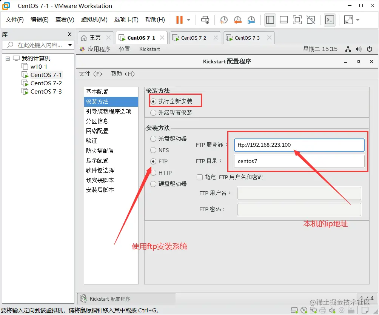Toggle the thumbnail bar view icon
Viewport: 379px width, 315px height.
tap(283, 20)
